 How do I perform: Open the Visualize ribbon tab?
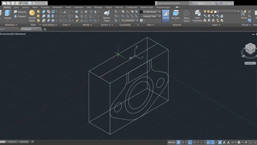pyautogui.click(x=45, y=7)
